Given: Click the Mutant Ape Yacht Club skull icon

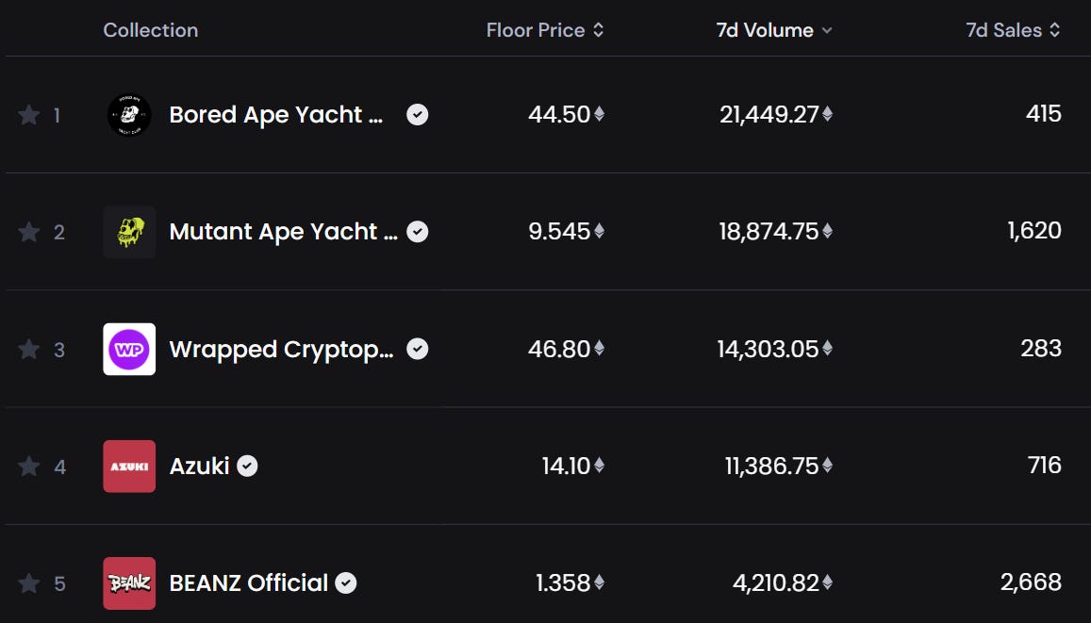Looking at the screenshot, I should click(x=129, y=232).
